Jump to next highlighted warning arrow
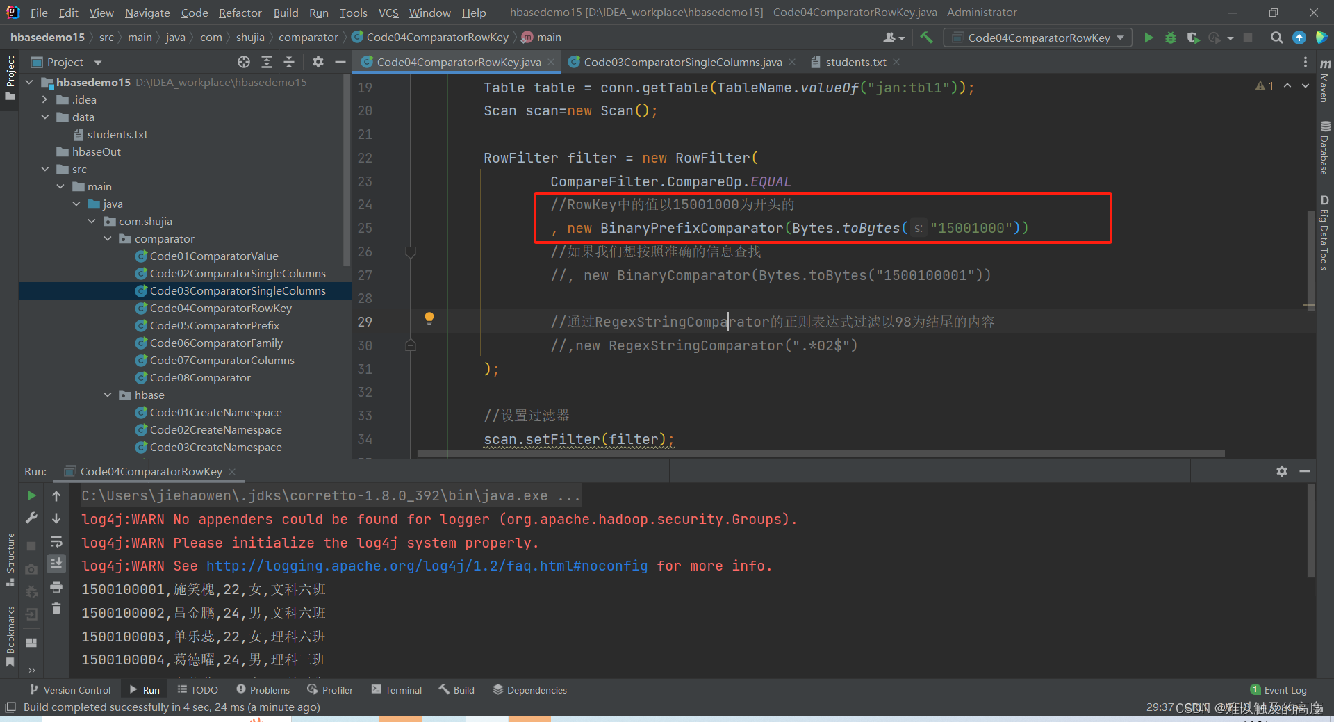Viewport: 1334px width, 722px height. (x=1306, y=85)
